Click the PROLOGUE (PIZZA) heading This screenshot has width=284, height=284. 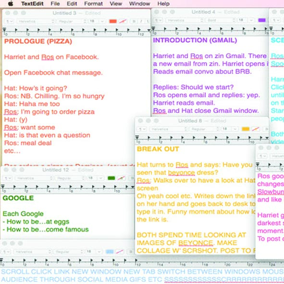38,41
